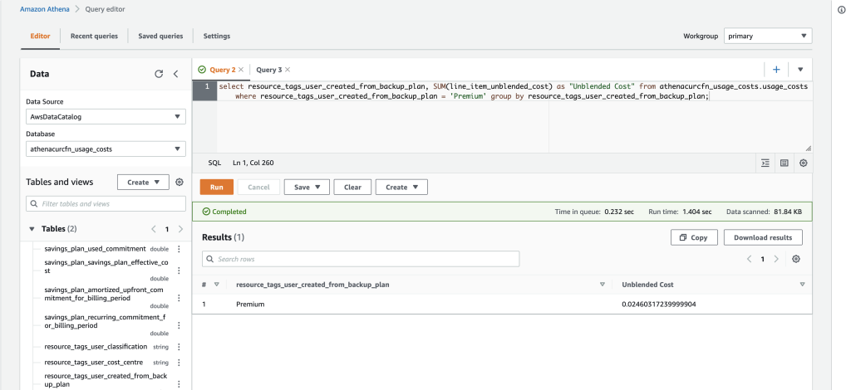Open Tables and views settings gear

click(180, 183)
